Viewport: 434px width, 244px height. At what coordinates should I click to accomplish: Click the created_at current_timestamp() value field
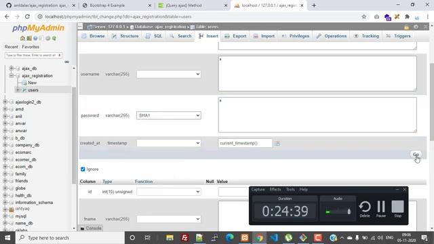coord(245,143)
